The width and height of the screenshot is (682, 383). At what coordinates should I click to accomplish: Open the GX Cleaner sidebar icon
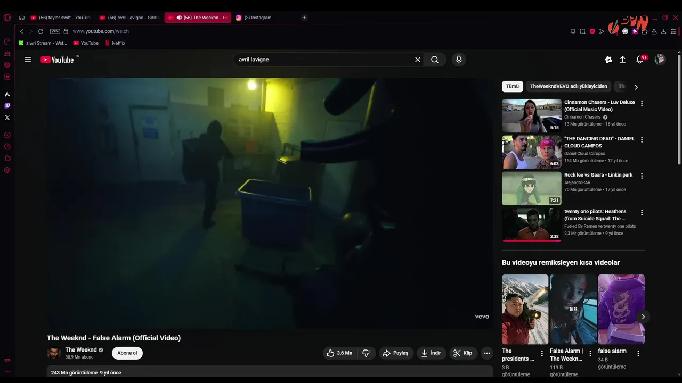click(x=7, y=53)
